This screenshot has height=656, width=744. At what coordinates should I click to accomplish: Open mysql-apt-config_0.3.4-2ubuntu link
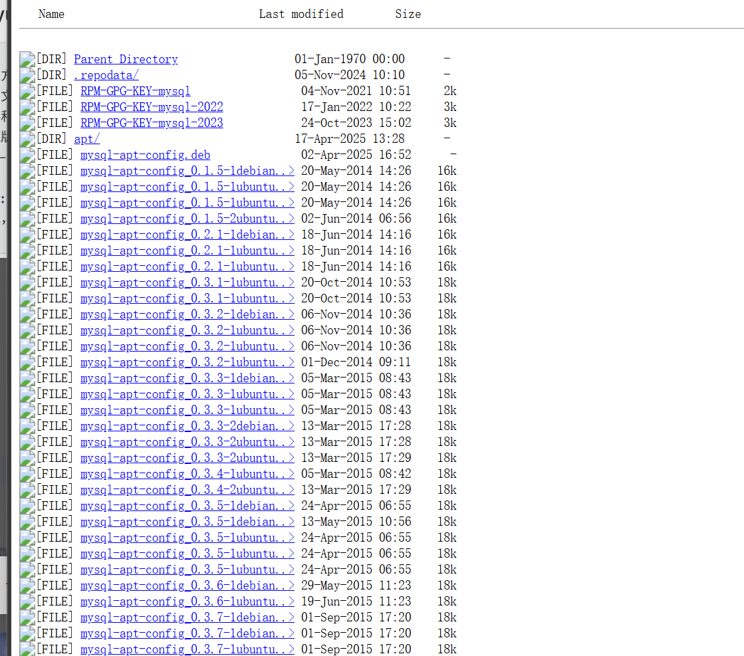[x=187, y=490]
